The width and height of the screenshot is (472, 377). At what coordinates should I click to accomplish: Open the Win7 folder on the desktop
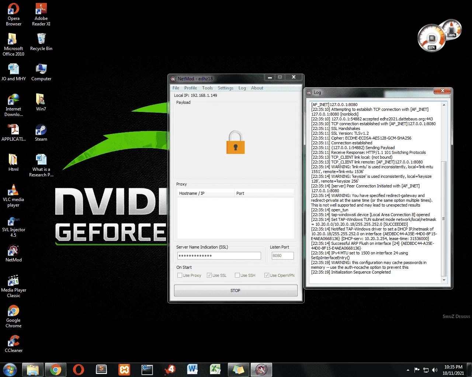coord(41,102)
